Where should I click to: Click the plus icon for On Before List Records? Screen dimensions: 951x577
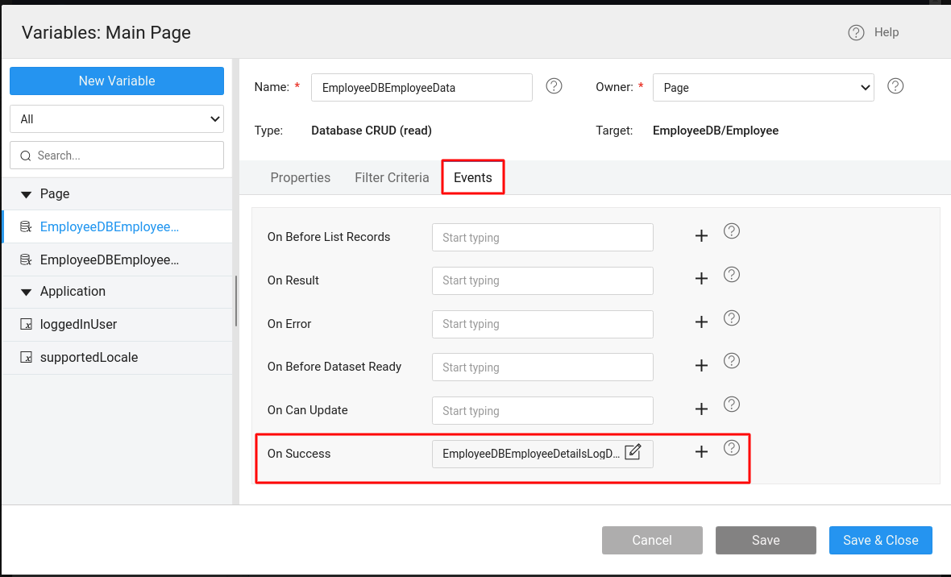tap(701, 236)
